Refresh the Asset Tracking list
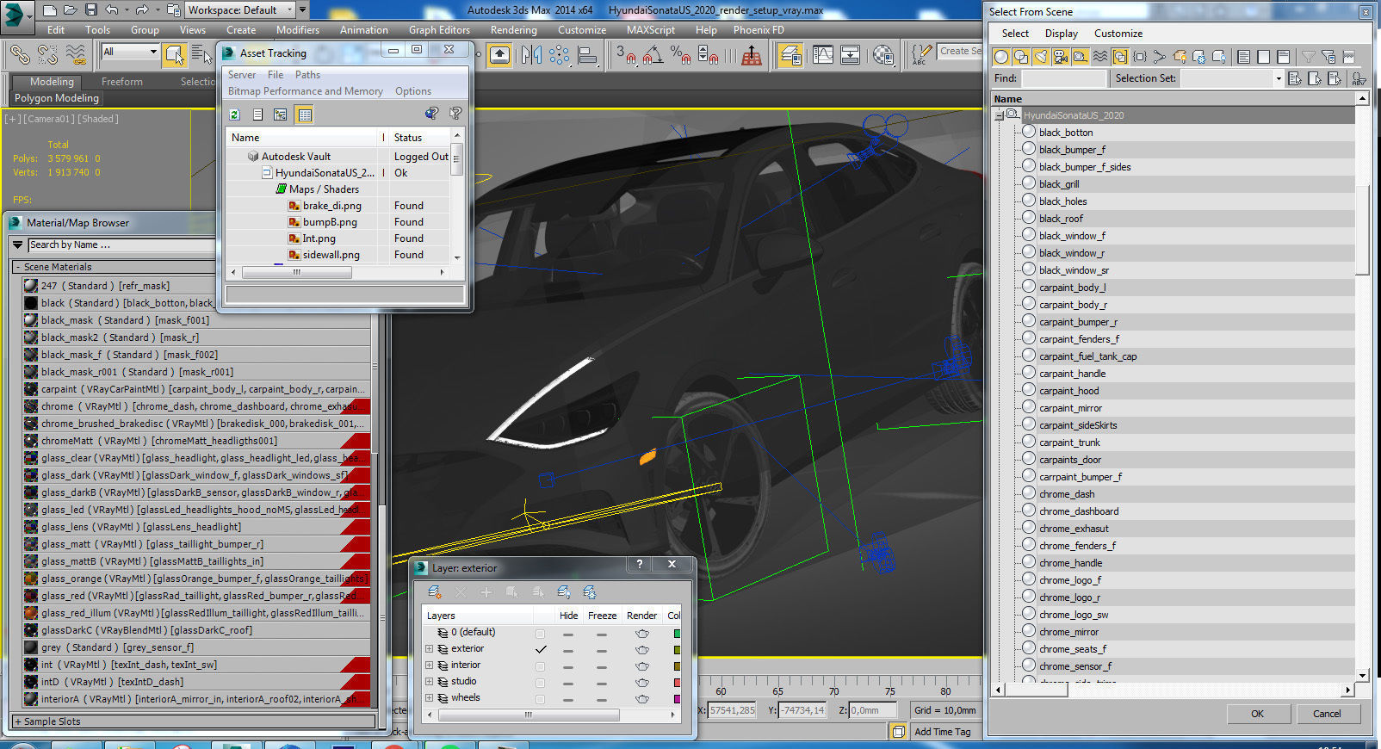 click(234, 115)
